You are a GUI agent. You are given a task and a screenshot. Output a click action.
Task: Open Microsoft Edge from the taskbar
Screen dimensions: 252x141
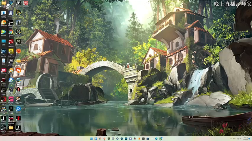(156, 138)
